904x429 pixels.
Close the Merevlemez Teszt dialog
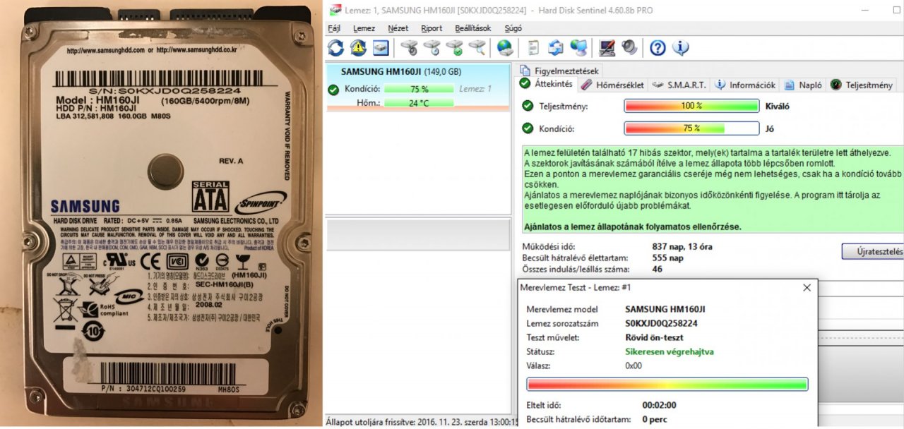click(807, 288)
